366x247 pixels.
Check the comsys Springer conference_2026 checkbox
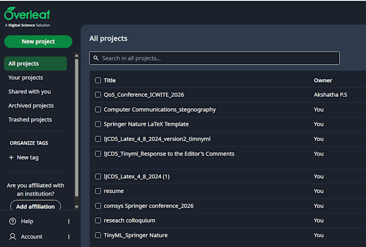point(98,206)
